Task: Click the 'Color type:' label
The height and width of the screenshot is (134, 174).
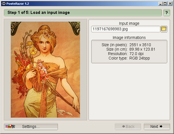Action: point(118,58)
